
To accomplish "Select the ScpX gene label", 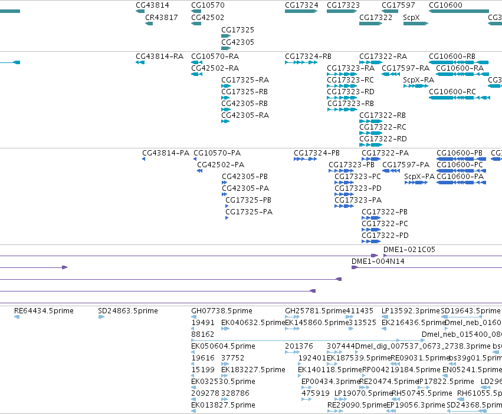I will click(411, 18).
